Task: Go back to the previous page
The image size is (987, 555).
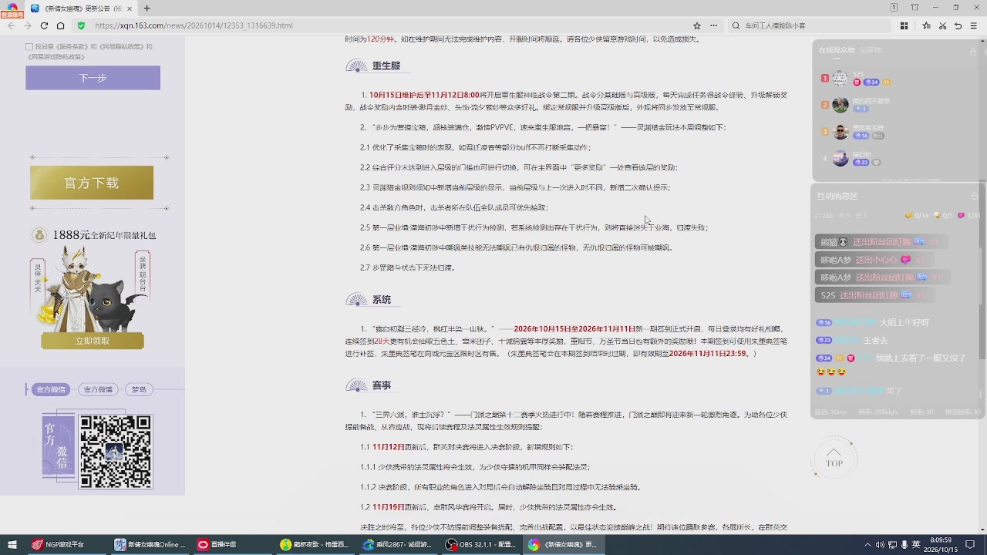Action: [11, 25]
